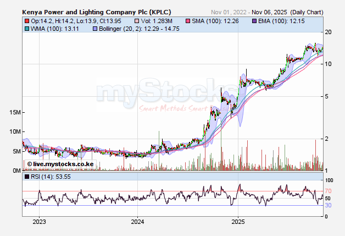Click the SMA (100) legend color box
Viewport: 345px width, 236px height.
pyautogui.click(x=187, y=21)
